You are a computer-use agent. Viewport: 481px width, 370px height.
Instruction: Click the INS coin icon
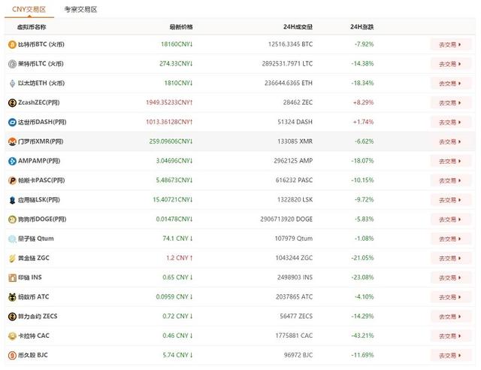tap(12, 277)
